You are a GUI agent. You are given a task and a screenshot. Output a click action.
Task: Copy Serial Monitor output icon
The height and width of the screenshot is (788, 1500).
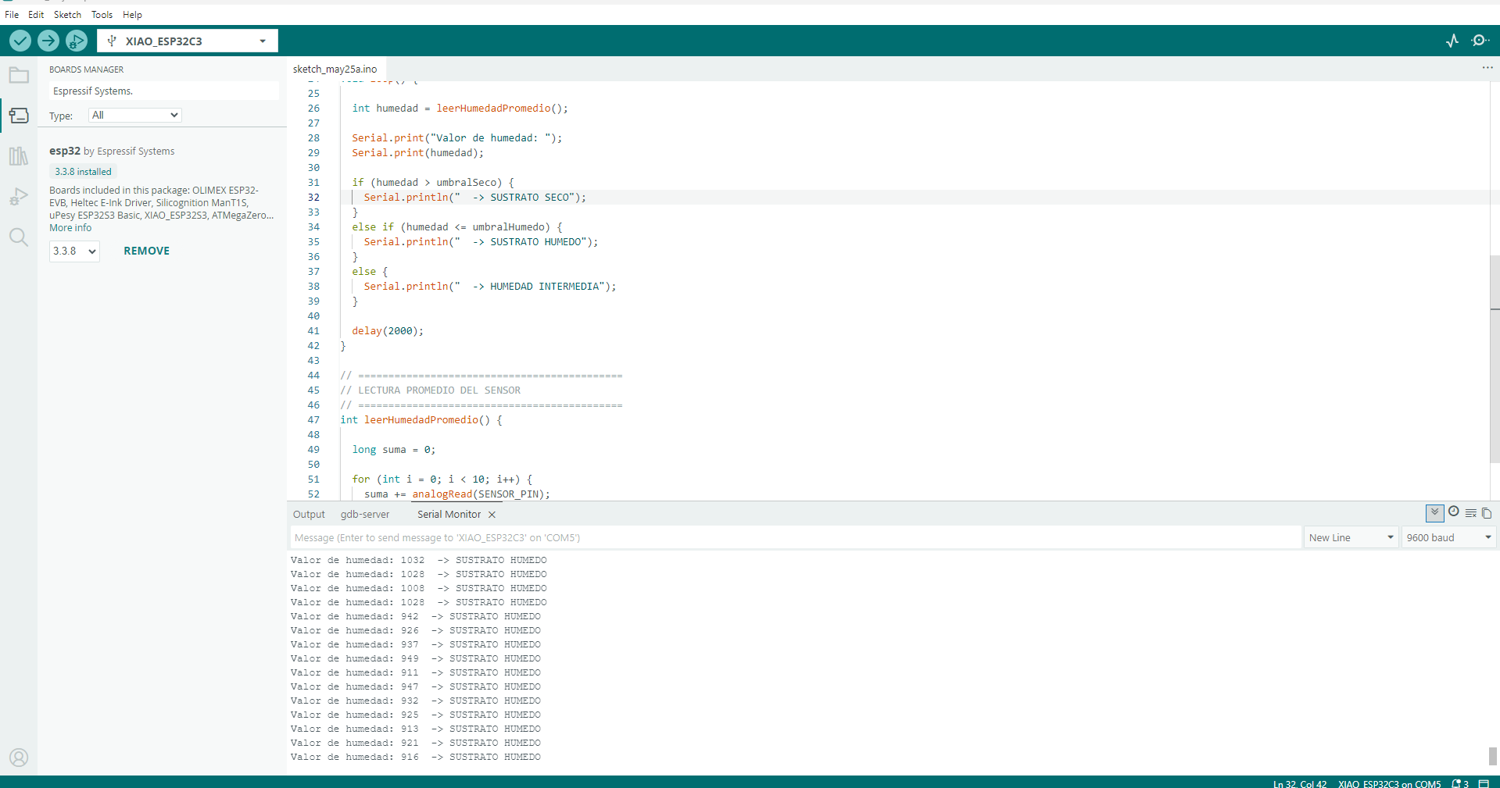pyautogui.click(x=1487, y=513)
